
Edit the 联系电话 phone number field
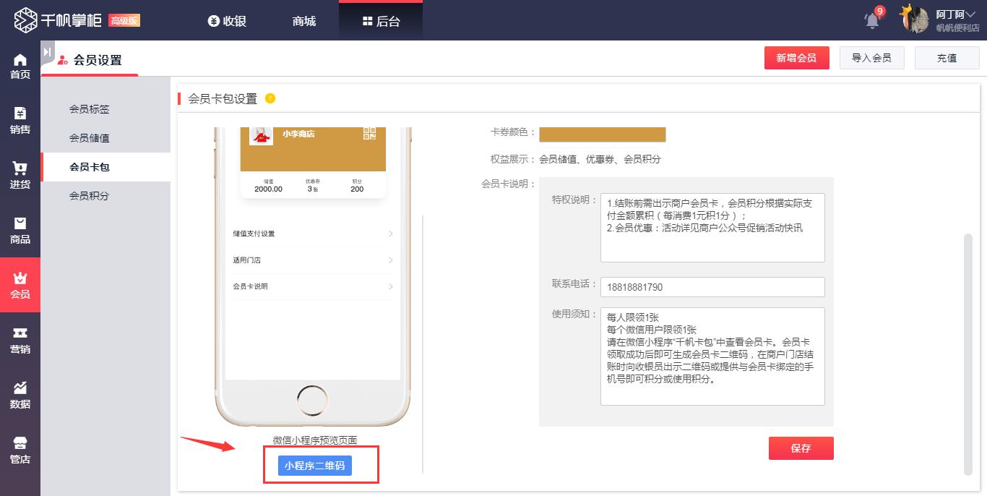tap(712, 287)
